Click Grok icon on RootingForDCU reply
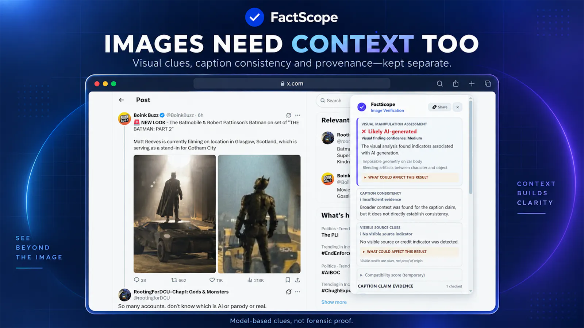Screen dimensions: 584x328 click(x=289, y=292)
